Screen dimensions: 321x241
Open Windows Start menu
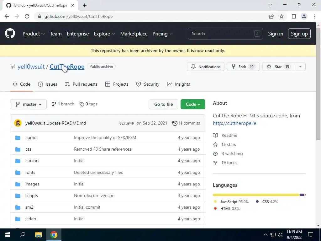tap(8, 235)
